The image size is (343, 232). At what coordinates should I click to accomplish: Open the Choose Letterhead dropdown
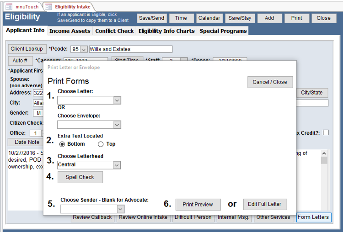[x=117, y=165]
